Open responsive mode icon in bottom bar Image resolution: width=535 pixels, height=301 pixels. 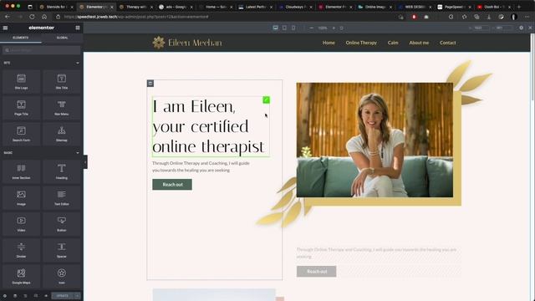[35, 296]
